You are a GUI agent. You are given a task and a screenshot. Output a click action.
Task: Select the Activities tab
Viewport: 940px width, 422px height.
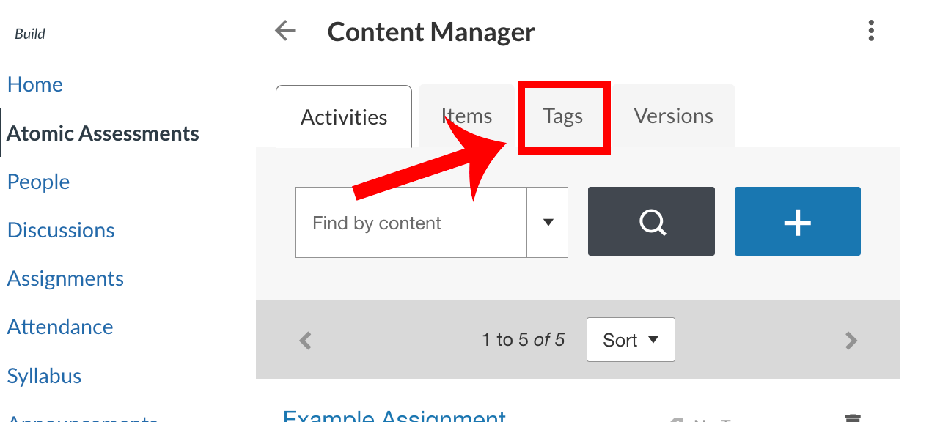(344, 116)
